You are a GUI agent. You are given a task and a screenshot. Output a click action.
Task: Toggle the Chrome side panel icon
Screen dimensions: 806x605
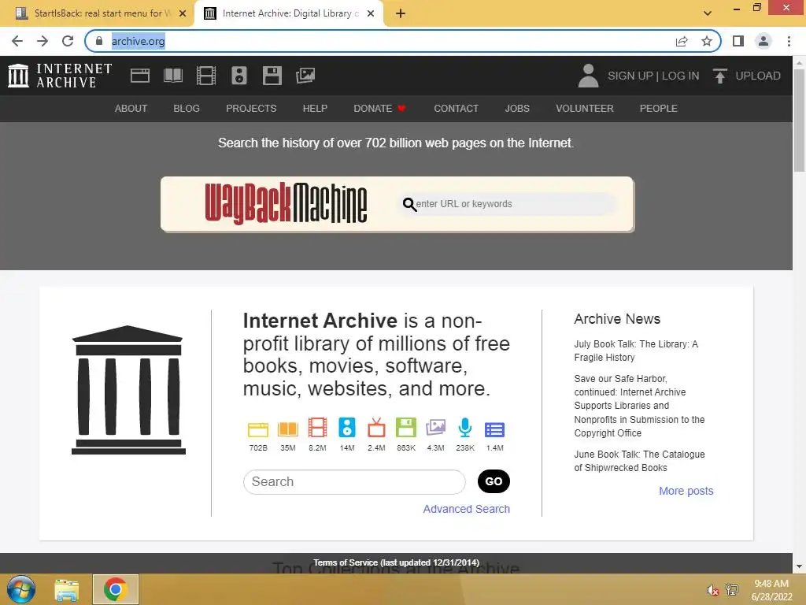738,41
